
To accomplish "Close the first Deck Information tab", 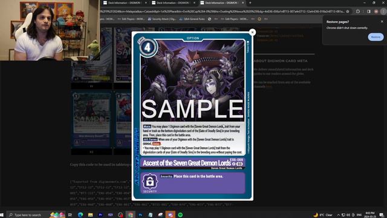I will 146,3.
